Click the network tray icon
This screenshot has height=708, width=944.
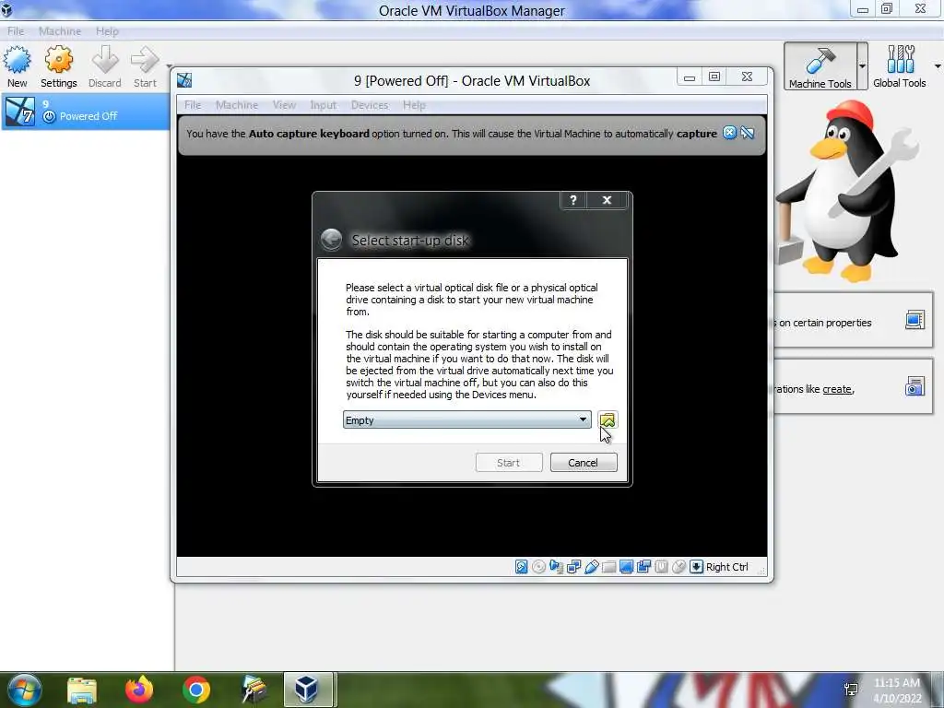pyautogui.click(x=851, y=689)
